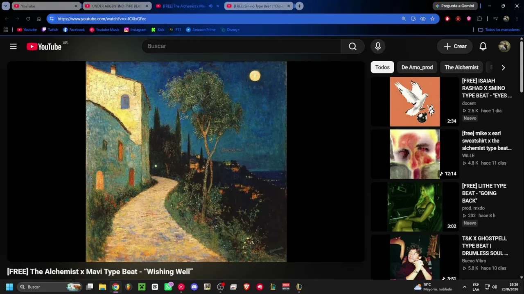Open the YouTube account avatar menu

(x=504, y=47)
